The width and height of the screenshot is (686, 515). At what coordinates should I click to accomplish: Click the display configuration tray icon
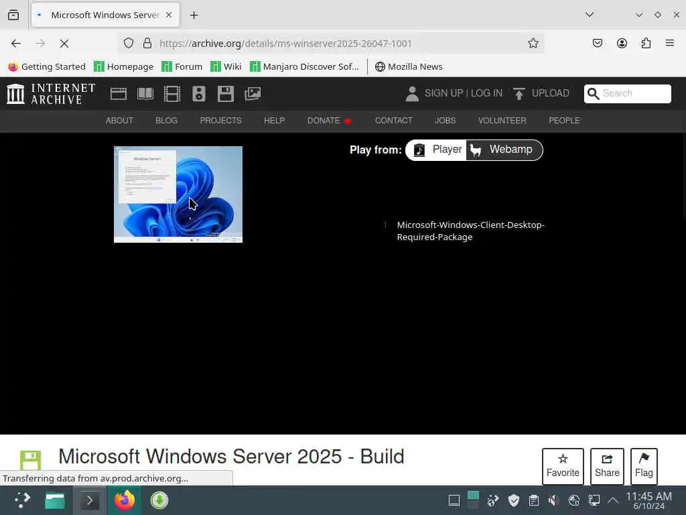594,500
